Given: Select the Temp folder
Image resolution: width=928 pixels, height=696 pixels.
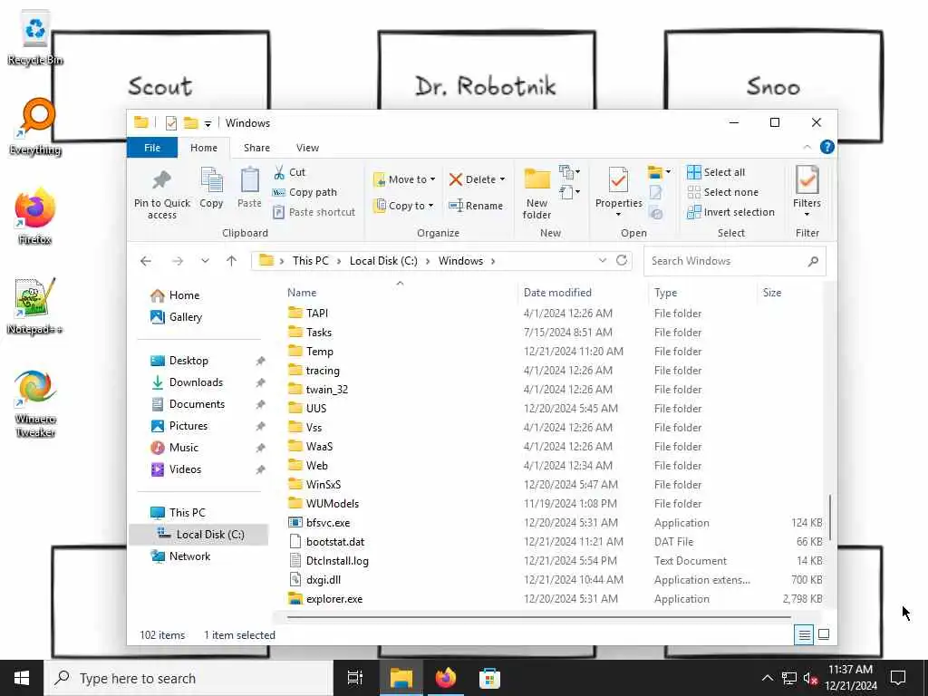Looking at the screenshot, I should (x=311, y=352).
